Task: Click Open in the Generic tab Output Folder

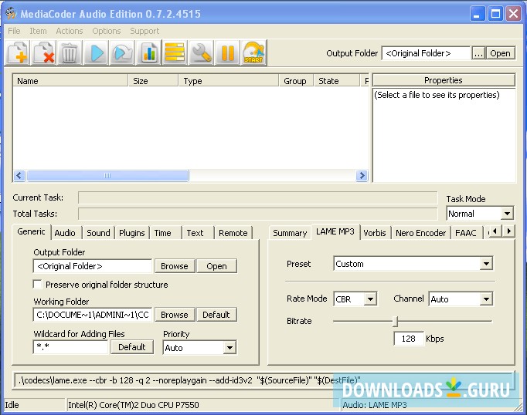Action: tap(216, 266)
